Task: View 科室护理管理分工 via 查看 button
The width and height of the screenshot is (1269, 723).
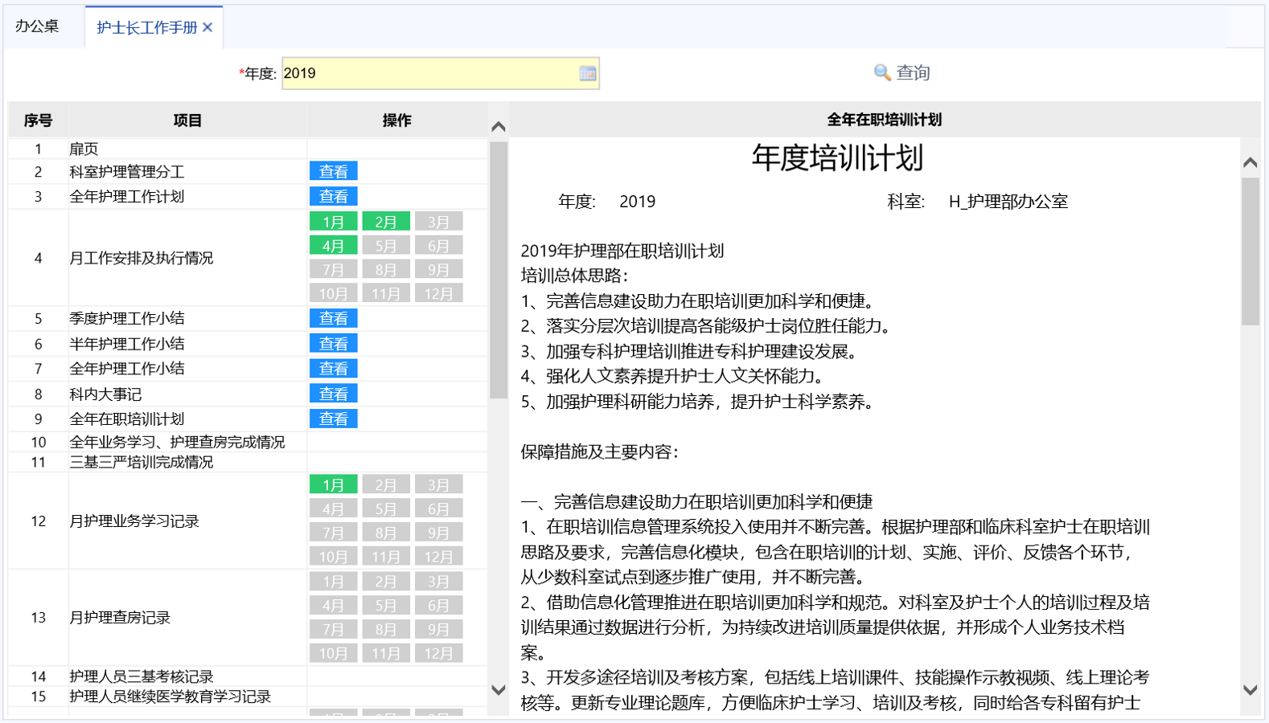Action: click(333, 171)
